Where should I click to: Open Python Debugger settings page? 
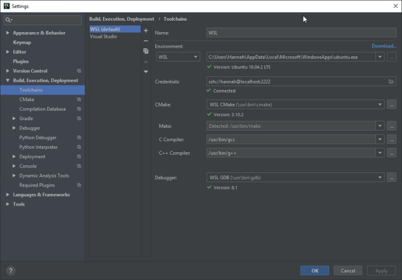tap(38, 137)
